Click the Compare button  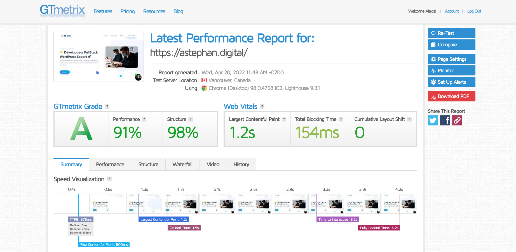click(x=452, y=44)
